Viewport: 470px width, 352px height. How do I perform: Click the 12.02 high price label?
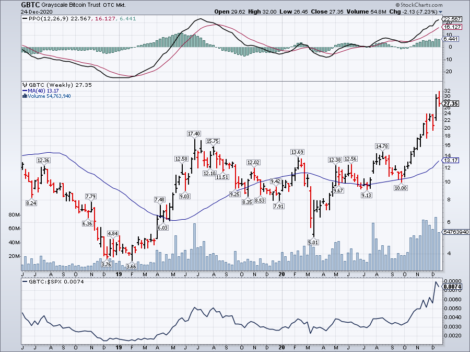coord(254,162)
